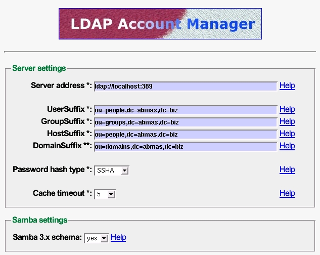Click into the HostSuffix field
Image resolution: width=320 pixels, height=255 pixels.
[x=185, y=134]
